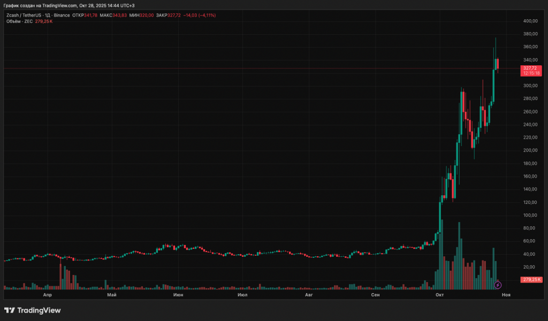Click the 100,00 level on price scale
548x321 pixels.
click(530, 215)
